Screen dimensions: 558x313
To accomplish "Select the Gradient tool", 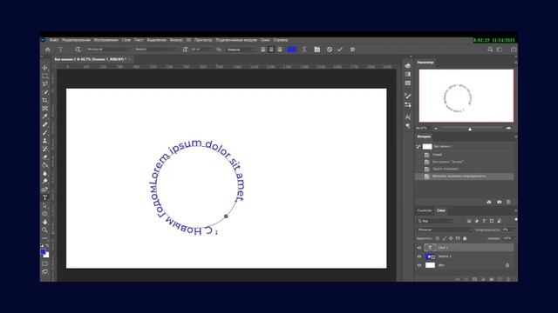I will coord(44,165).
